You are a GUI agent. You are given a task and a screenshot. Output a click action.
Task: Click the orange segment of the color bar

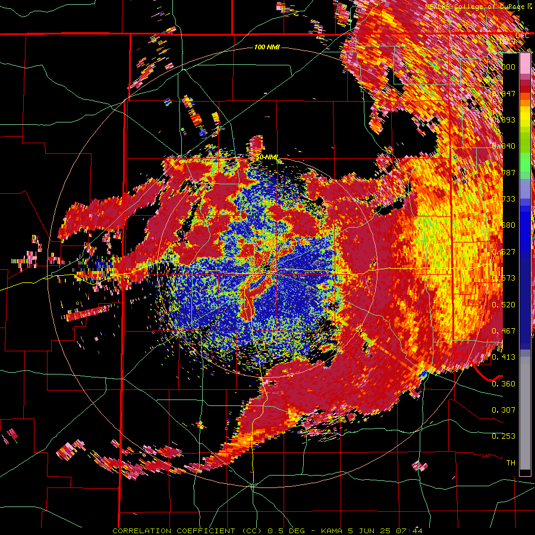pyautogui.click(x=525, y=103)
